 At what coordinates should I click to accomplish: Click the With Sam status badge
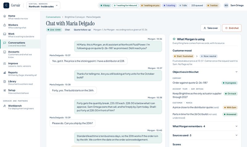pyautogui.click(x=230, y=107)
